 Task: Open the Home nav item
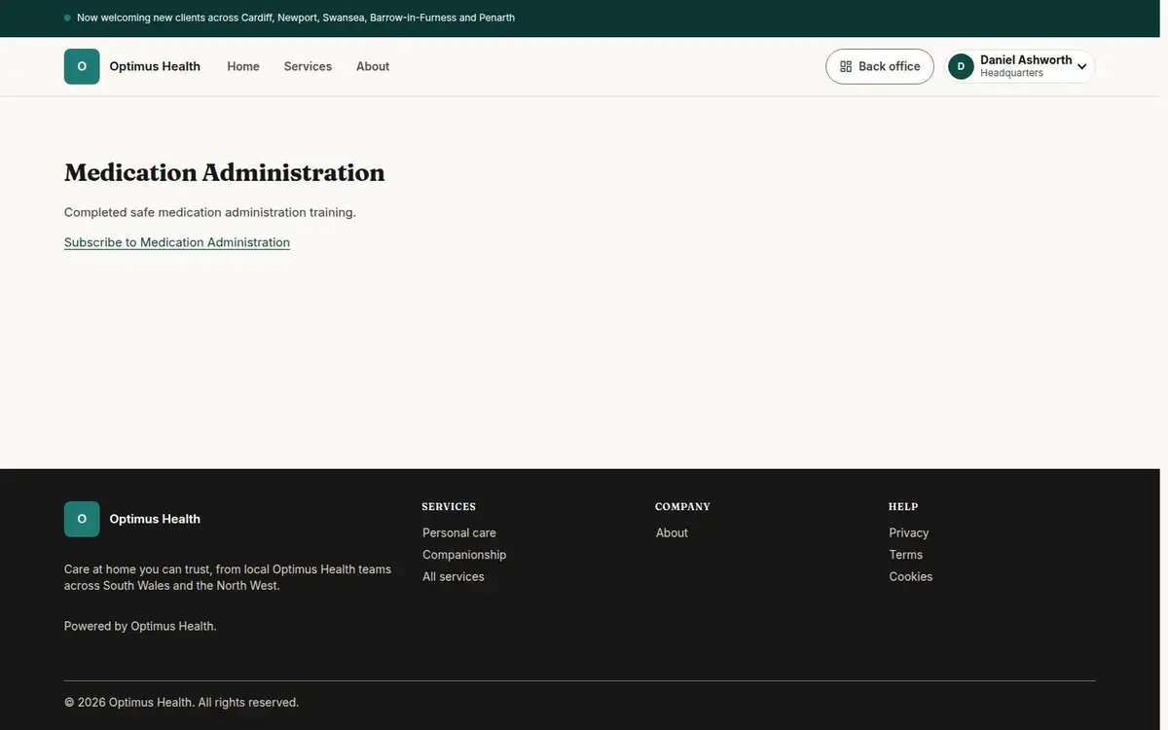pyautogui.click(x=243, y=66)
